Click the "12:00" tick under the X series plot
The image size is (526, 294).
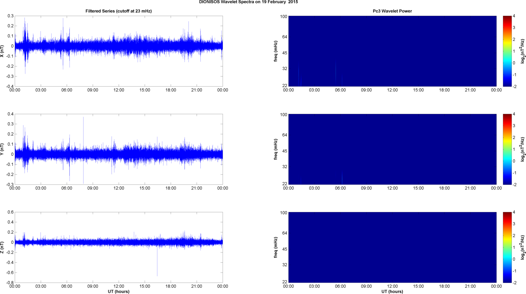coord(119,90)
